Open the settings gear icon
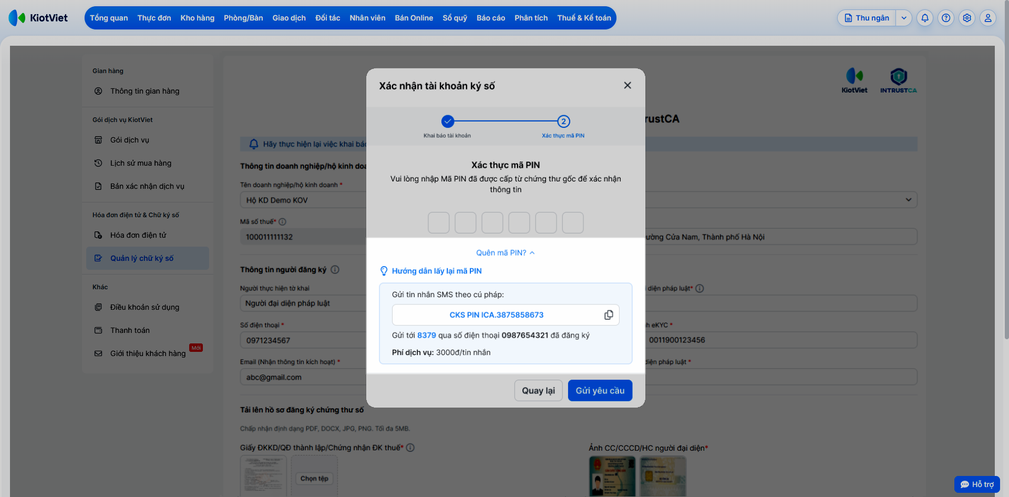The width and height of the screenshot is (1009, 497). pos(967,18)
